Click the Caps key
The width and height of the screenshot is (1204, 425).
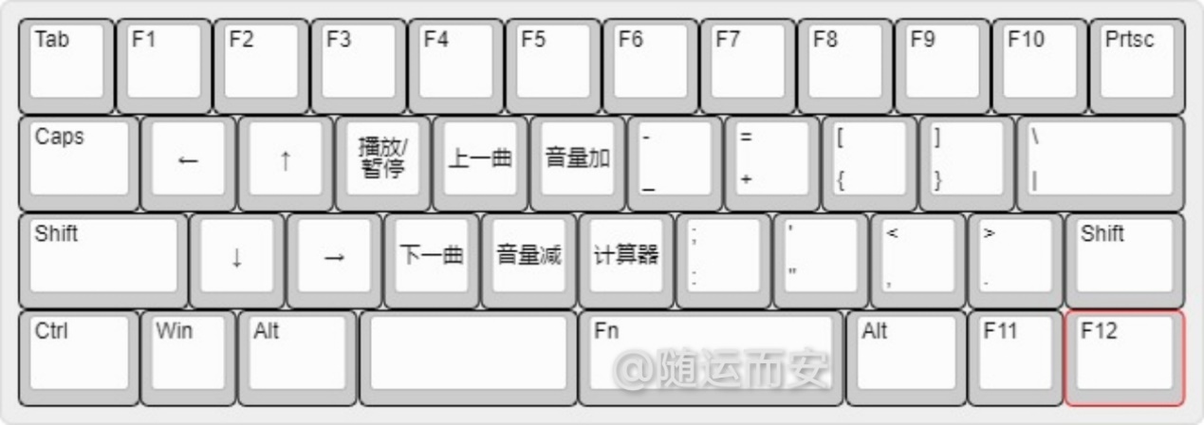pyautogui.click(x=79, y=163)
